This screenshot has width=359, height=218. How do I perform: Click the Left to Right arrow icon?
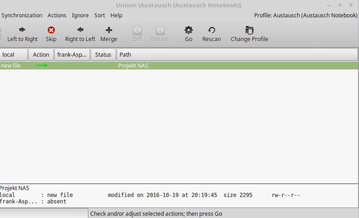tap(22, 30)
